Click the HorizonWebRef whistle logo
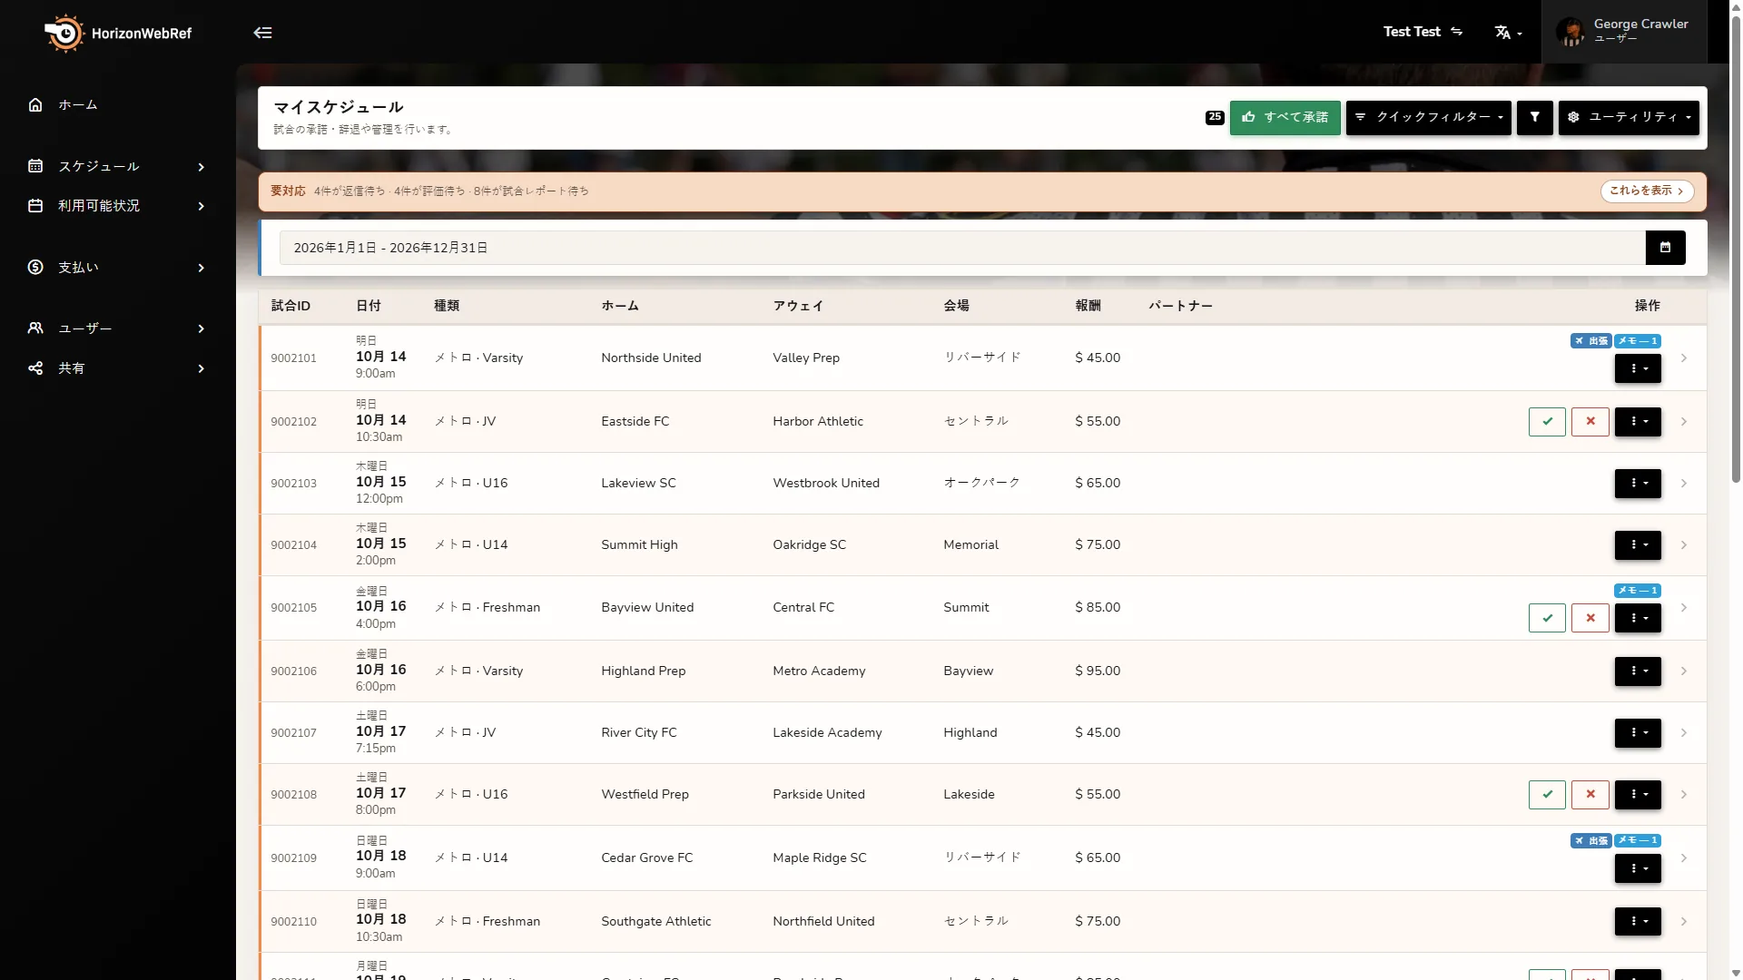 (x=64, y=34)
